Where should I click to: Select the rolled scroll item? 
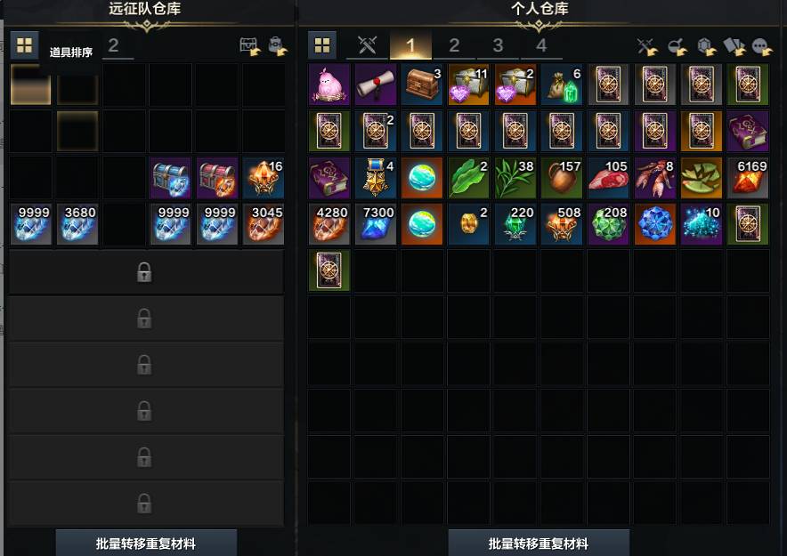coord(376,85)
